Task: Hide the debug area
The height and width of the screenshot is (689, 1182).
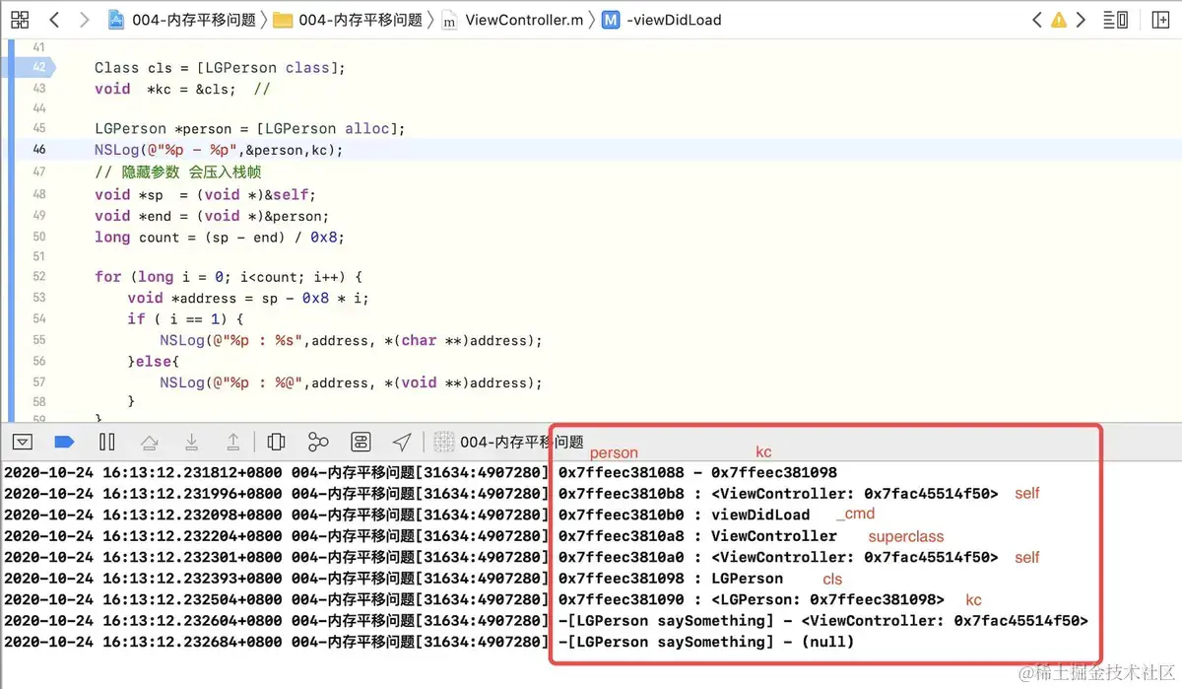Action: click(23, 442)
